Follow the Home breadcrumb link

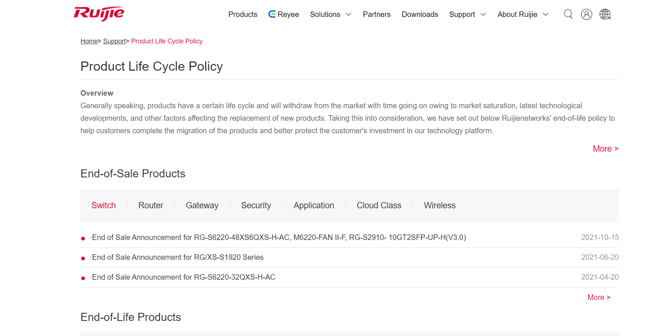tap(89, 41)
